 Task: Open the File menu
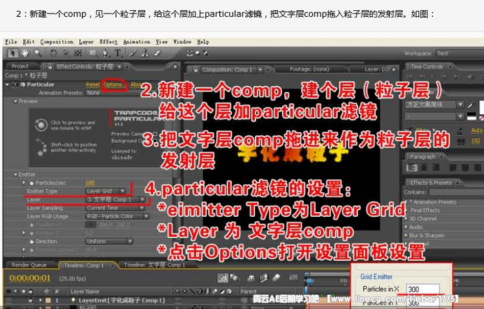point(11,42)
